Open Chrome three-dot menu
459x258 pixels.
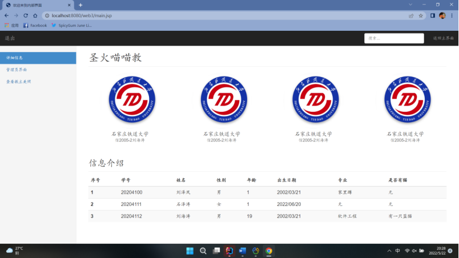click(452, 15)
